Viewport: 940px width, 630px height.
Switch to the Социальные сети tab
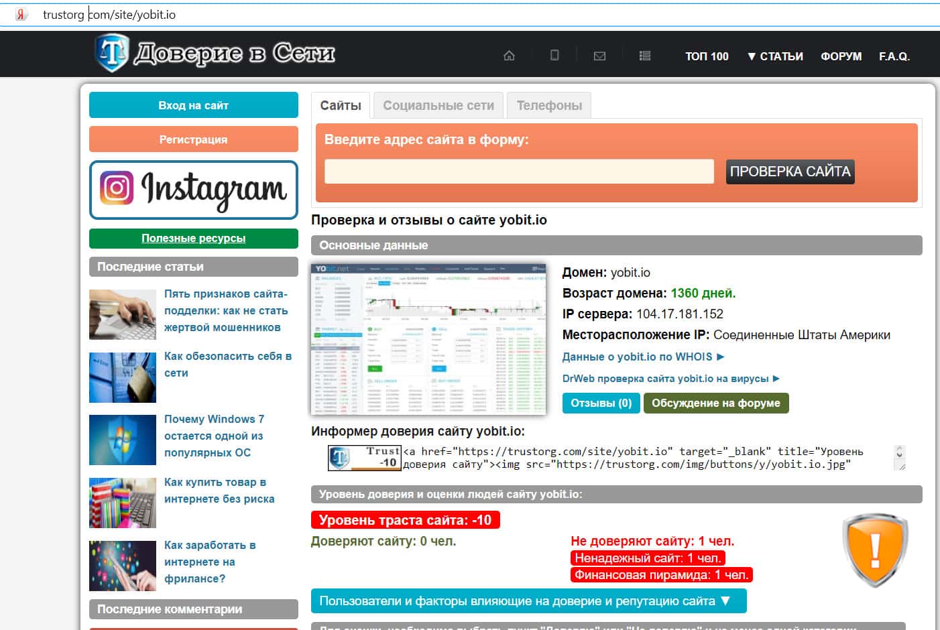tap(438, 105)
